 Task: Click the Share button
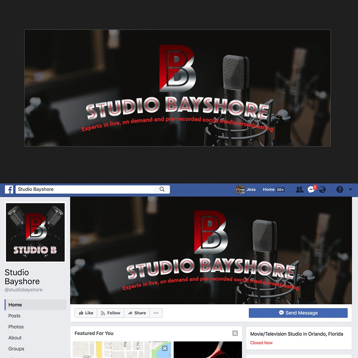(x=137, y=313)
